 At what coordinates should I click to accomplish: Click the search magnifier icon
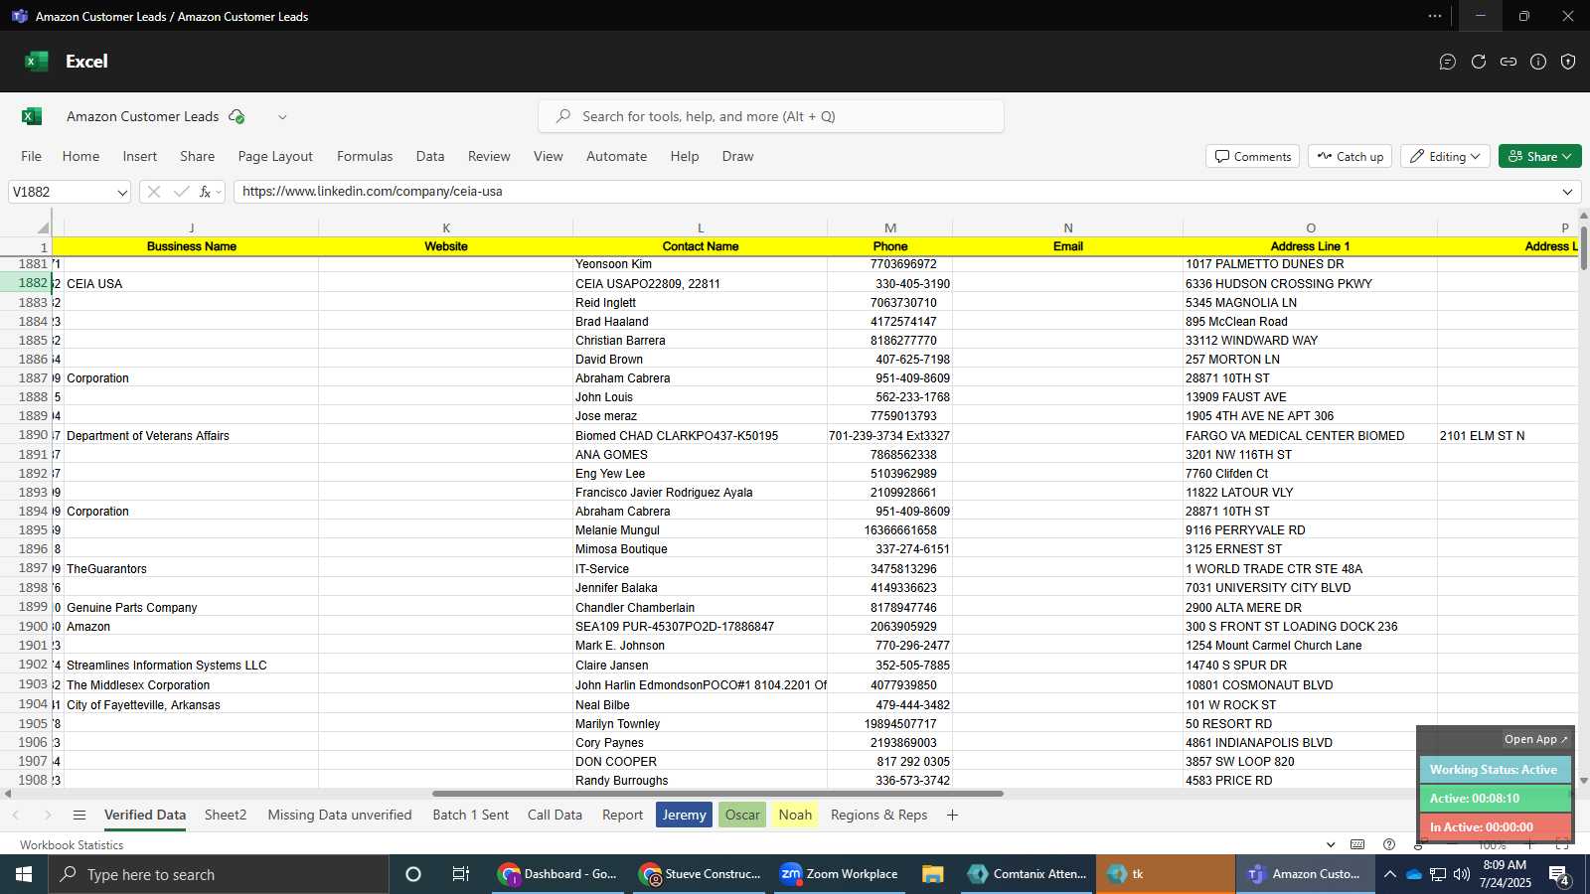[x=563, y=116]
